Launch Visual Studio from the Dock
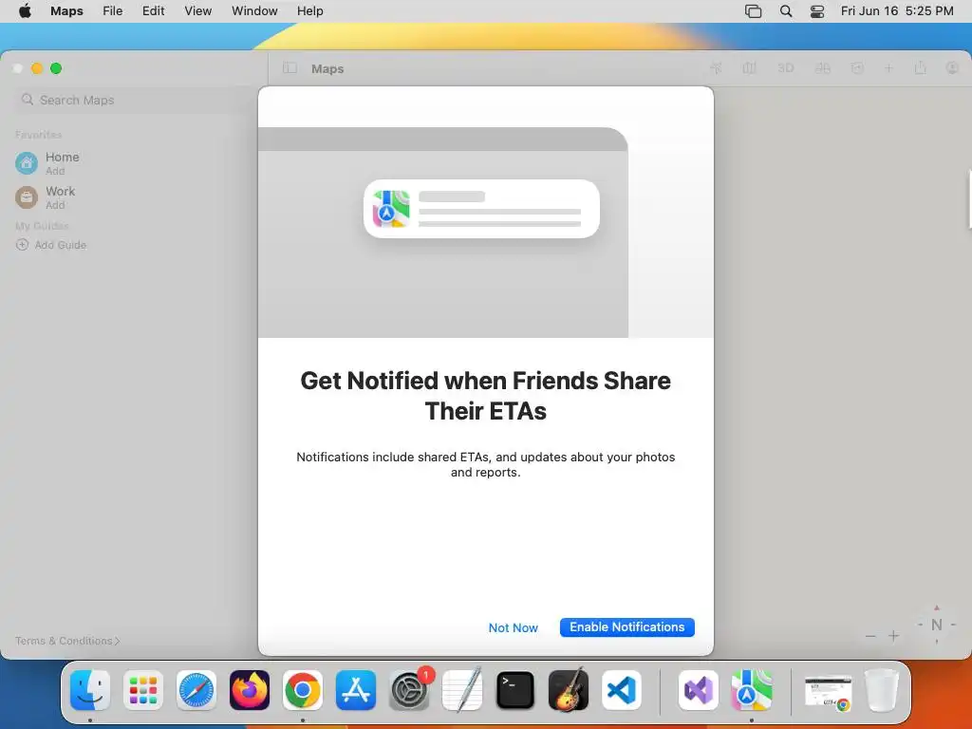This screenshot has width=972, height=729. click(699, 690)
